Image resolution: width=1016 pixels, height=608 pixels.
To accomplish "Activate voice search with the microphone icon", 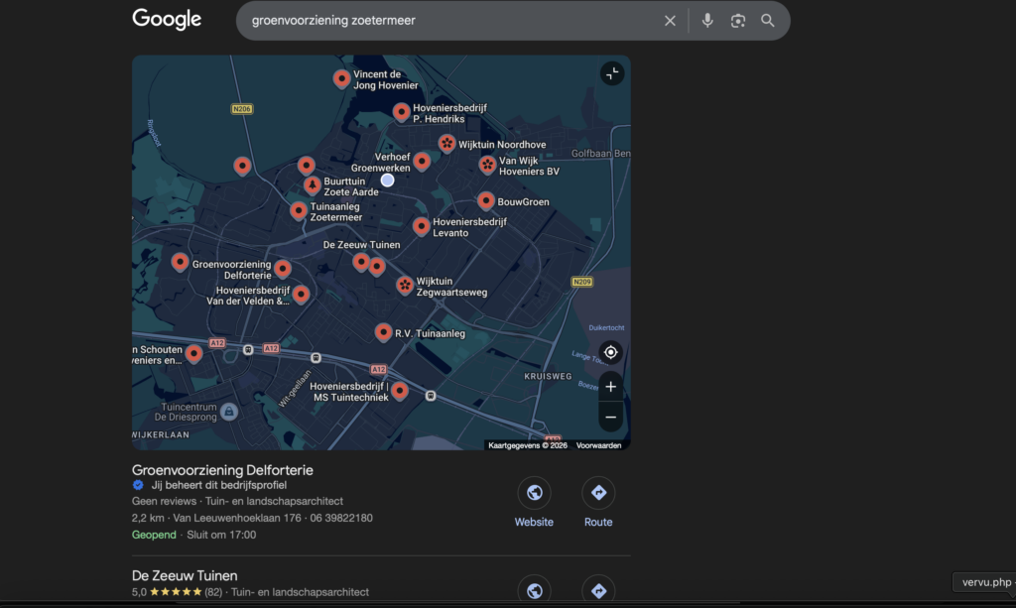I will [706, 20].
